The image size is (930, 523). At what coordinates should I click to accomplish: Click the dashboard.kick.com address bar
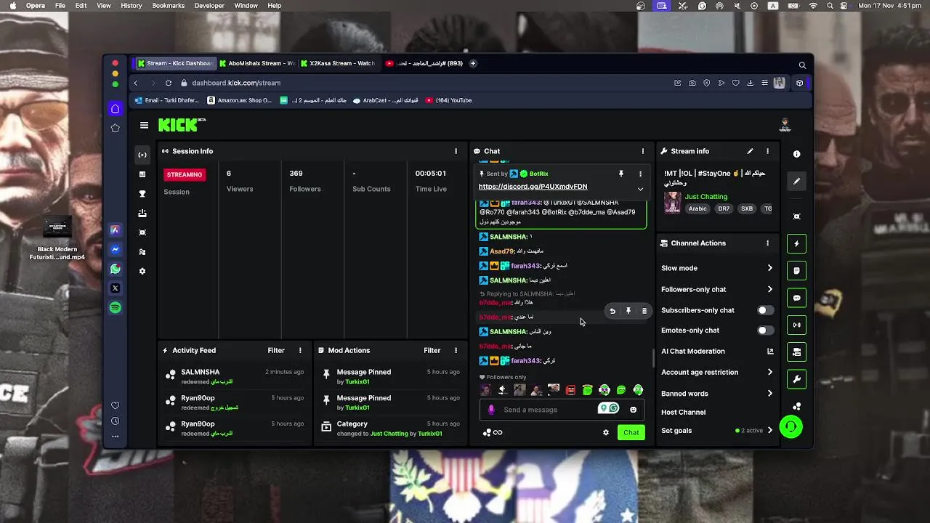pyautogui.click(x=236, y=83)
